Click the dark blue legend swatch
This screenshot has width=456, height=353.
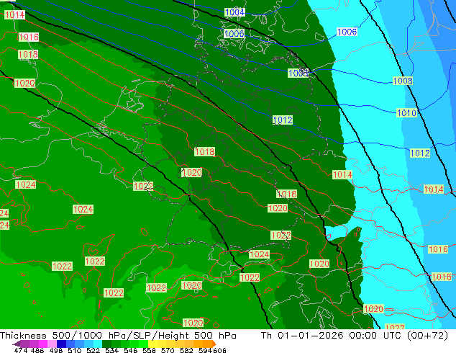[x=61, y=344]
